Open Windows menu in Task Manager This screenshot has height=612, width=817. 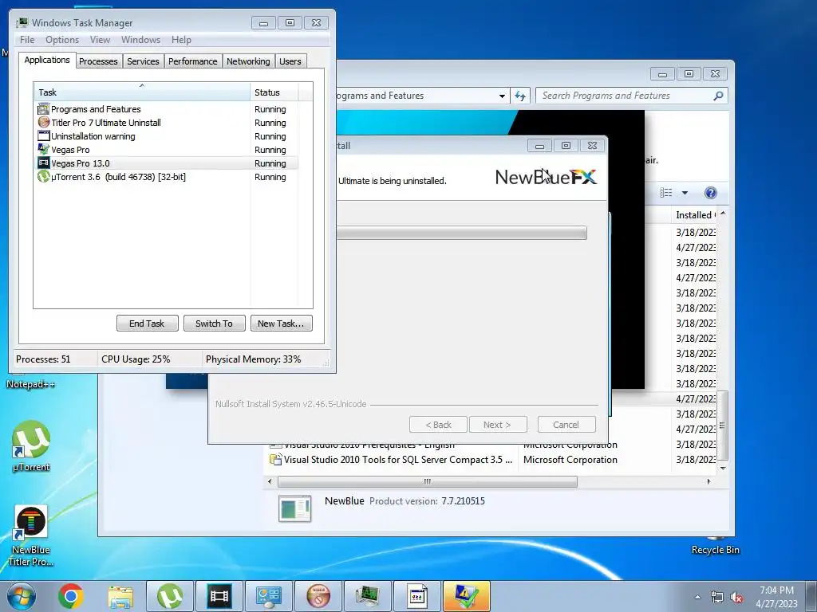tap(140, 40)
